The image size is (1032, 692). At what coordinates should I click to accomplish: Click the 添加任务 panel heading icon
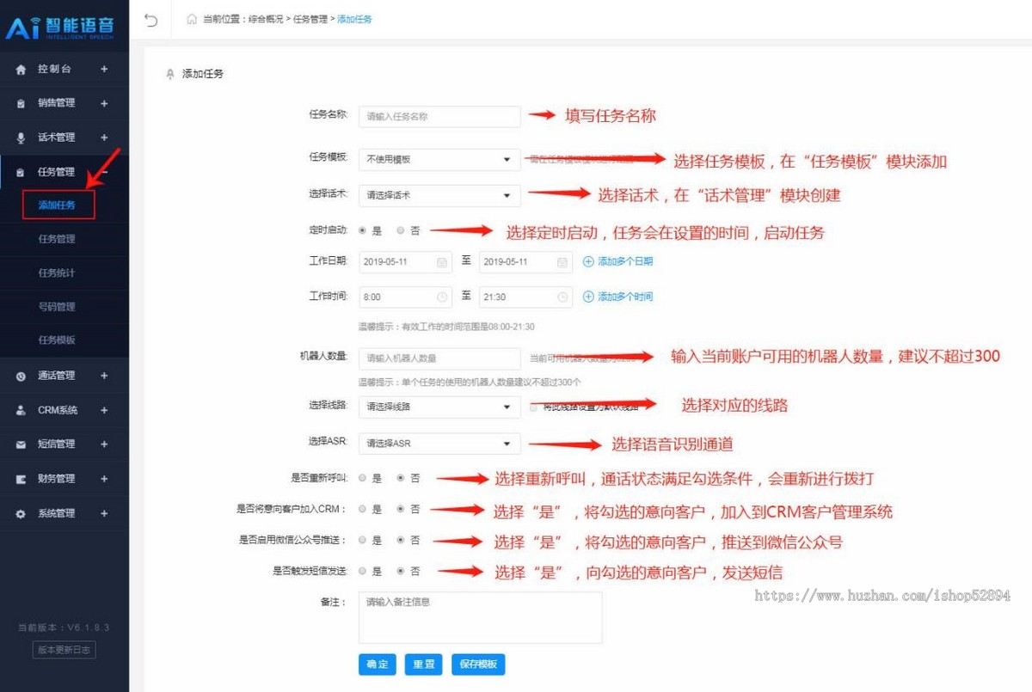pos(169,75)
